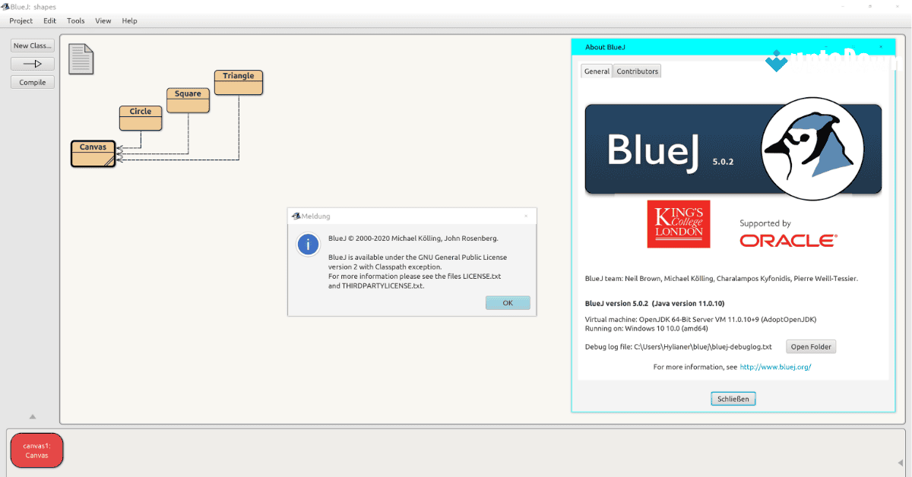The width and height of the screenshot is (912, 477).
Task: Click the canvas1 object on the object bench
Action: [x=36, y=450]
